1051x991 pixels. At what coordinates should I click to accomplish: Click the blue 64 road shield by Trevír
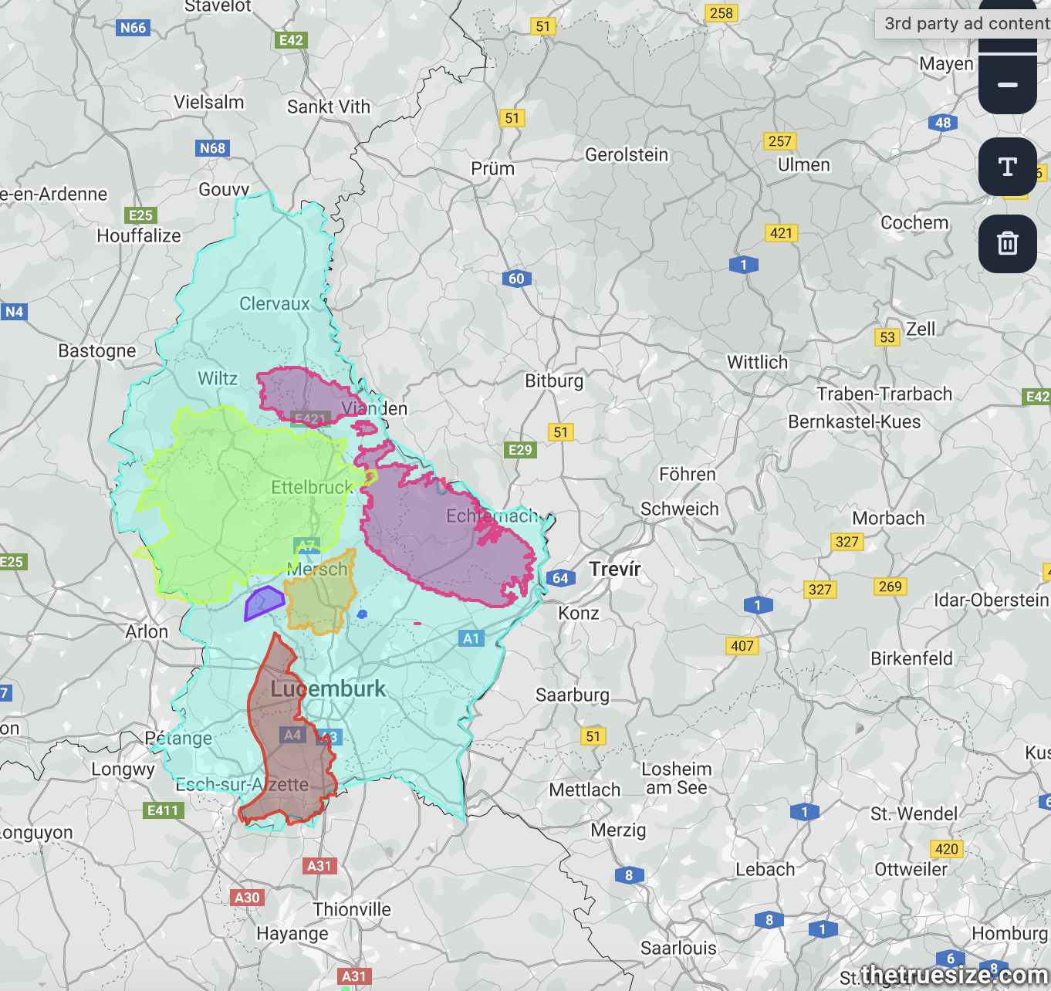[x=560, y=578]
